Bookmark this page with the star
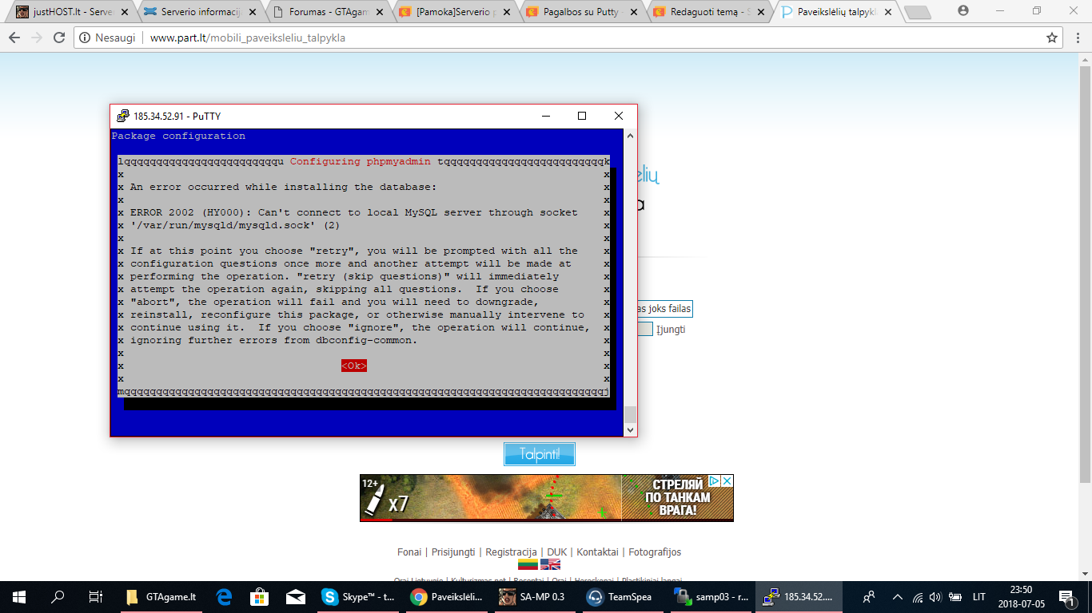The width and height of the screenshot is (1092, 613). [x=1052, y=38]
